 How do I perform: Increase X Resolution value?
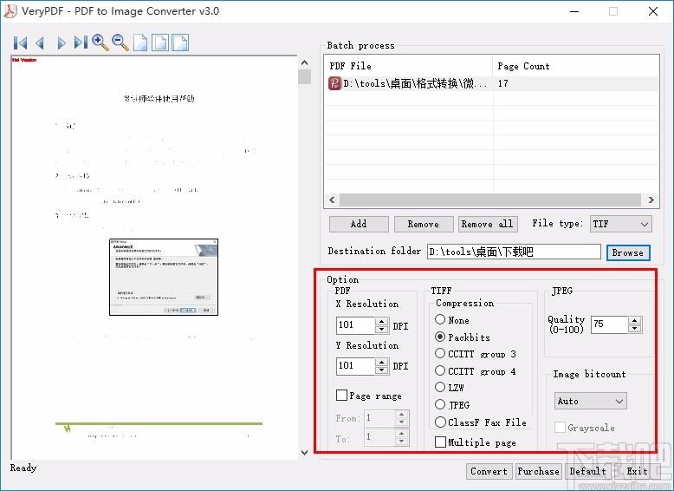pos(382,322)
